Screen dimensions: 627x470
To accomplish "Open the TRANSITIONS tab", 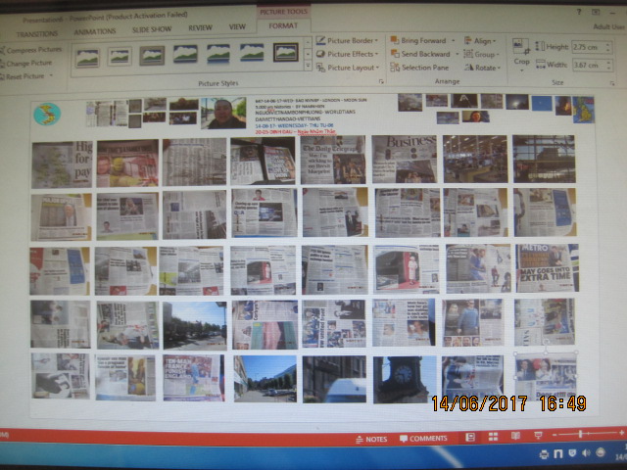I will coord(37,34).
